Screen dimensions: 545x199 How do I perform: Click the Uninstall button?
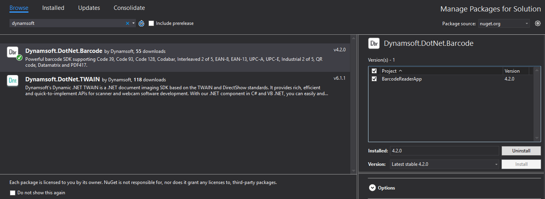[521, 151]
